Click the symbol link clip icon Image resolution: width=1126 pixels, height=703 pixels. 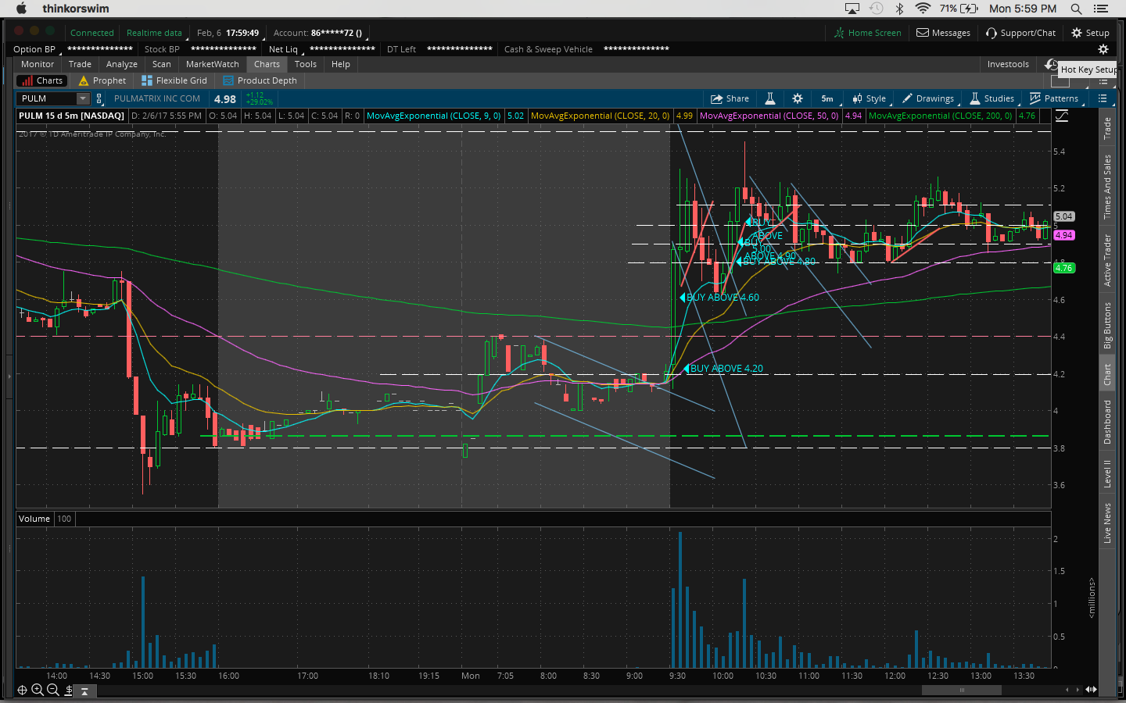coord(99,98)
